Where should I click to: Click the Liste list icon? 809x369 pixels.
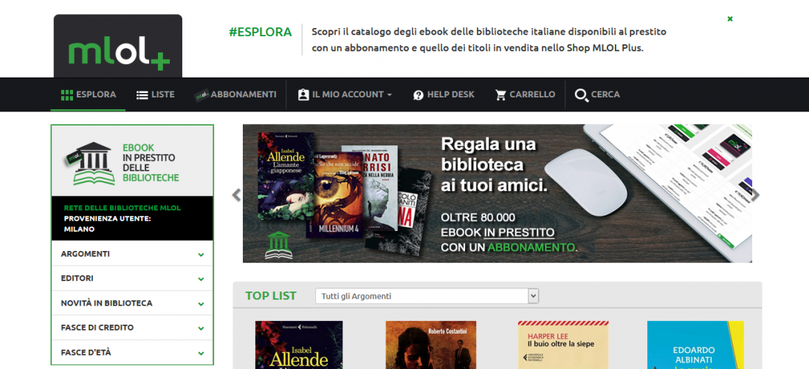pyautogui.click(x=142, y=95)
